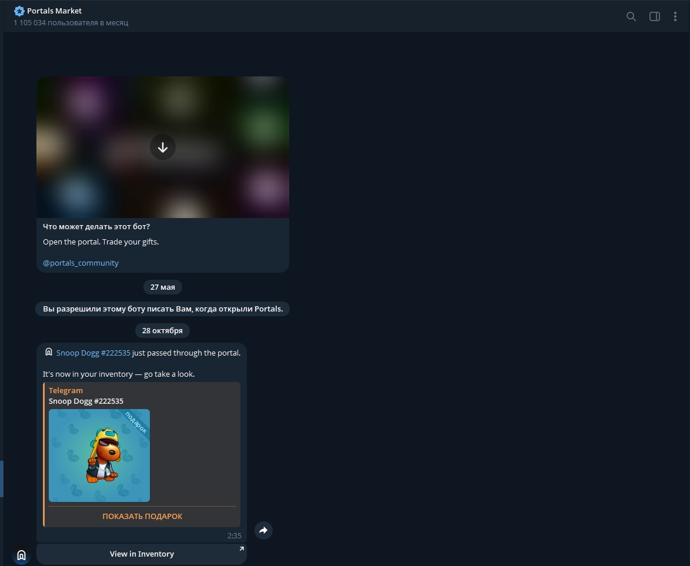
Task: Click the verified badge beside Portals Market
Action: point(19,11)
